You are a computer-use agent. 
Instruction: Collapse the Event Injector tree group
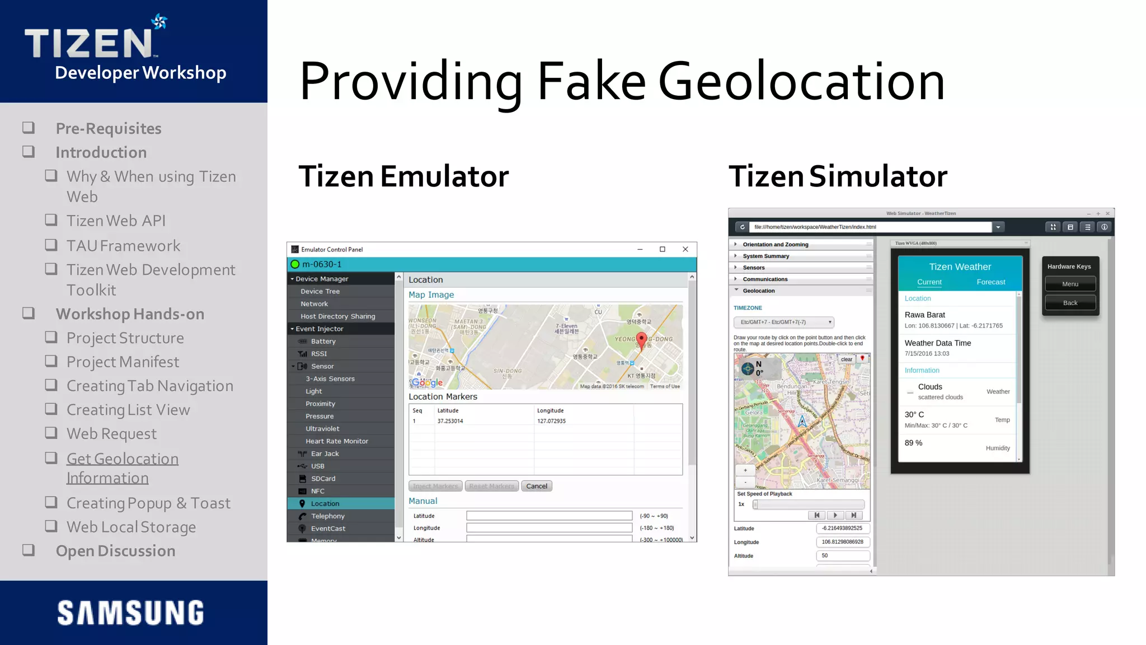pyautogui.click(x=292, y=329)
